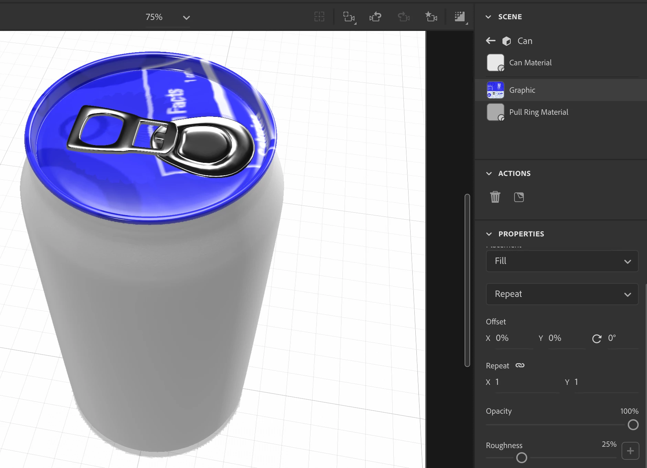
Task: Click the camera redo icon
Action: point(403,16)
